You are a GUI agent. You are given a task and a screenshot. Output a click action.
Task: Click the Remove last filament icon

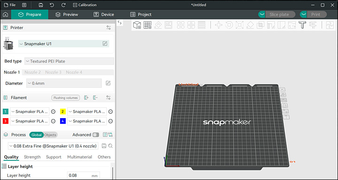coord(95,98)
